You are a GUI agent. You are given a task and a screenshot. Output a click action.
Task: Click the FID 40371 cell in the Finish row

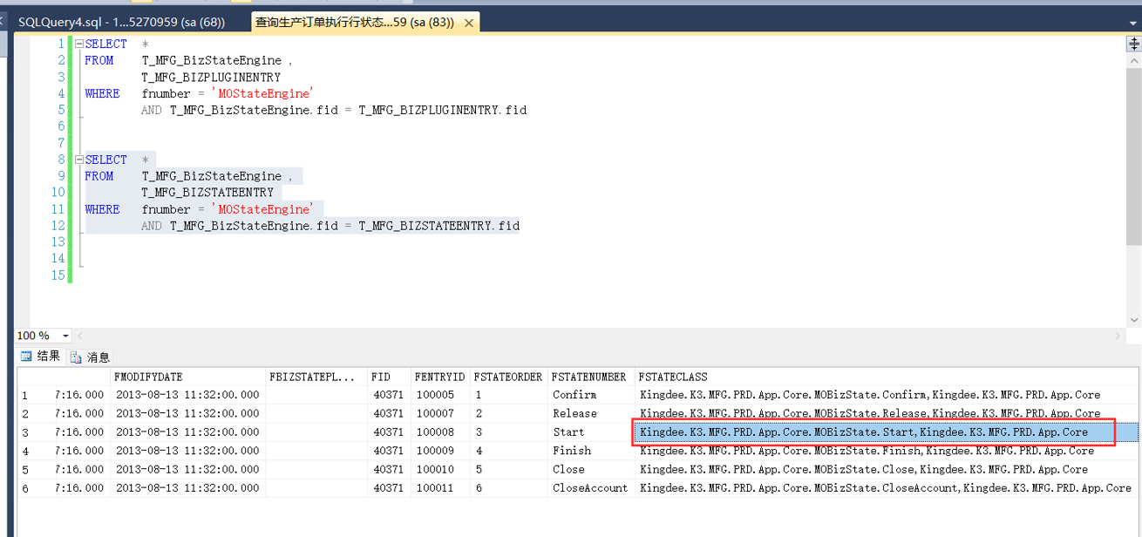(x=390, y=451)
